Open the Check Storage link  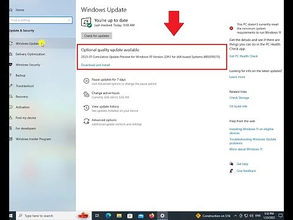coord(239,98)
